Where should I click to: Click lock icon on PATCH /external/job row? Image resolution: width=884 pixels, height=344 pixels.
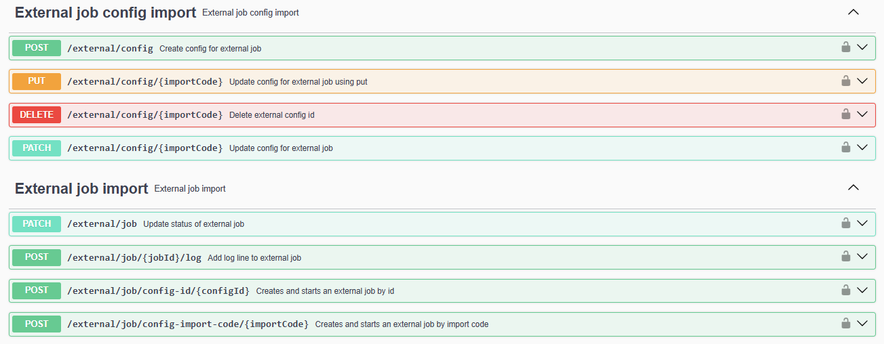pyautogui.click(x=845, y=223)
